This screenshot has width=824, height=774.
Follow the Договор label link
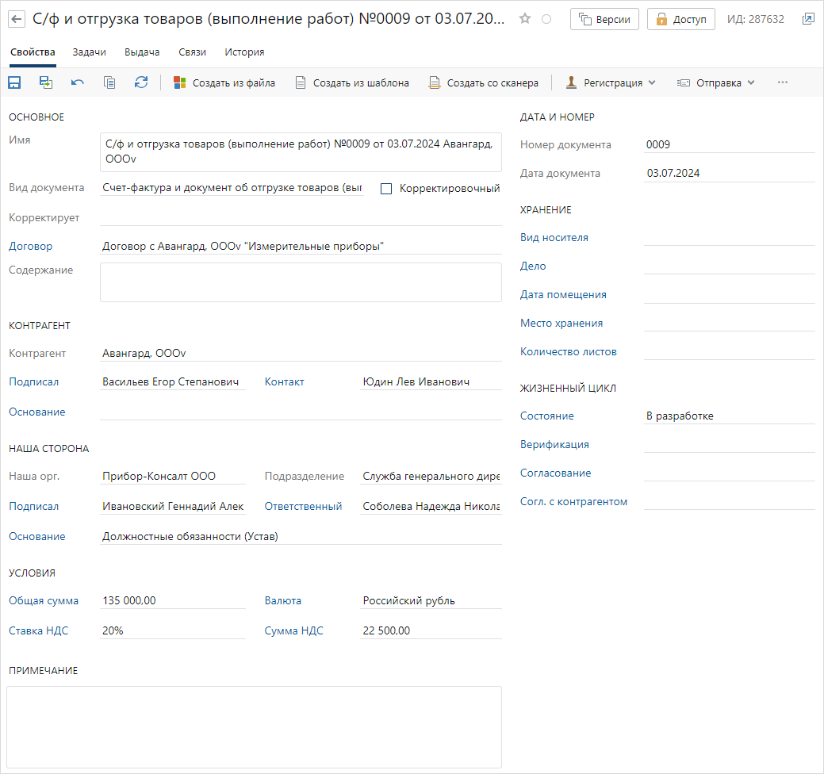tap(30, 247)
